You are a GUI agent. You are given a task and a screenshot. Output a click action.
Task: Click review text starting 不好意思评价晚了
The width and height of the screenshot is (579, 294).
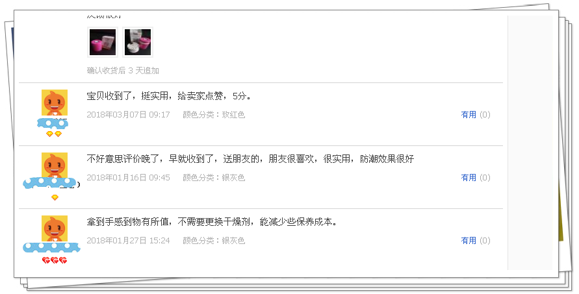[x=250, y=159]
